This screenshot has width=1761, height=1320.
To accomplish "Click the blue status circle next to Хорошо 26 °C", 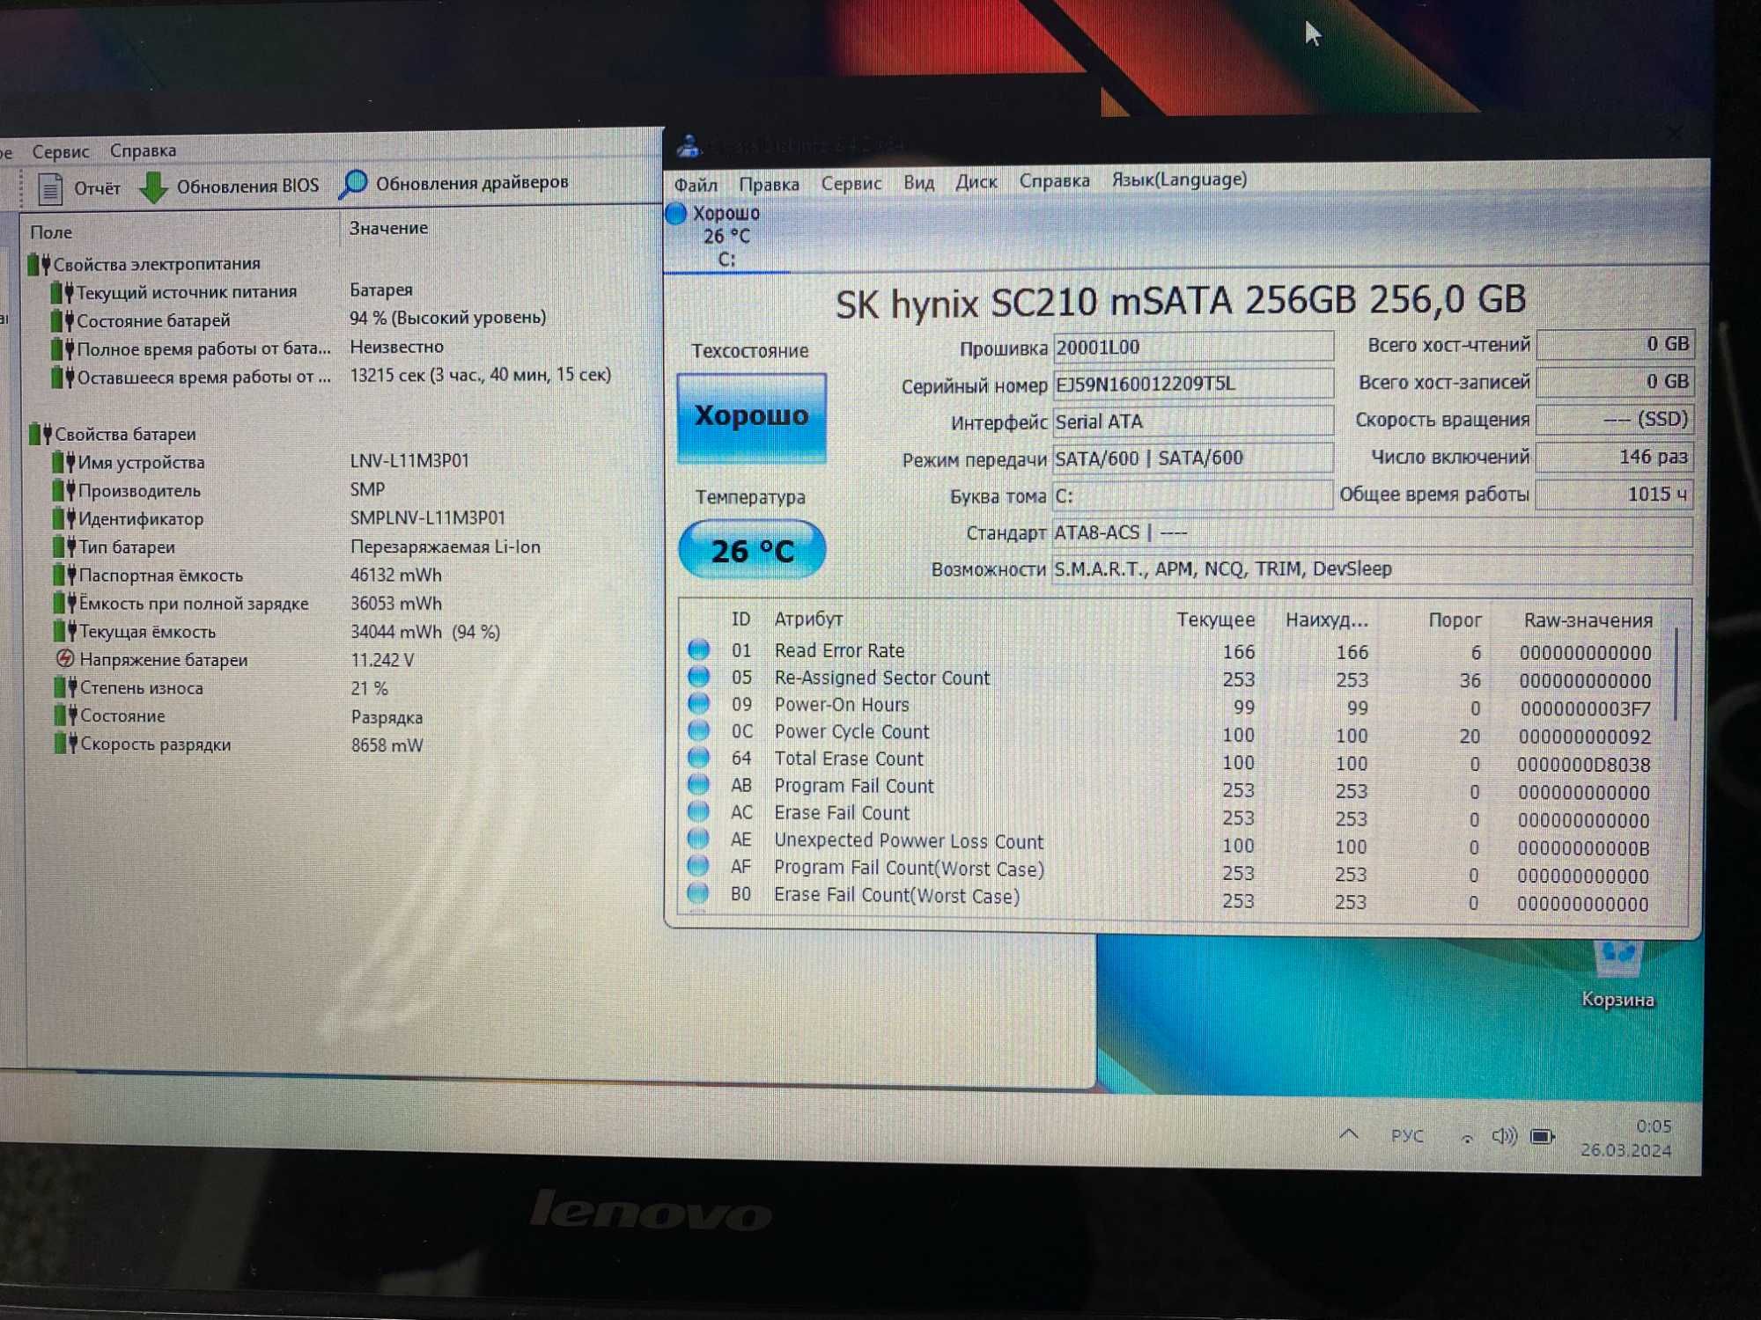I will pyautogui.click(x=676, y=214).
